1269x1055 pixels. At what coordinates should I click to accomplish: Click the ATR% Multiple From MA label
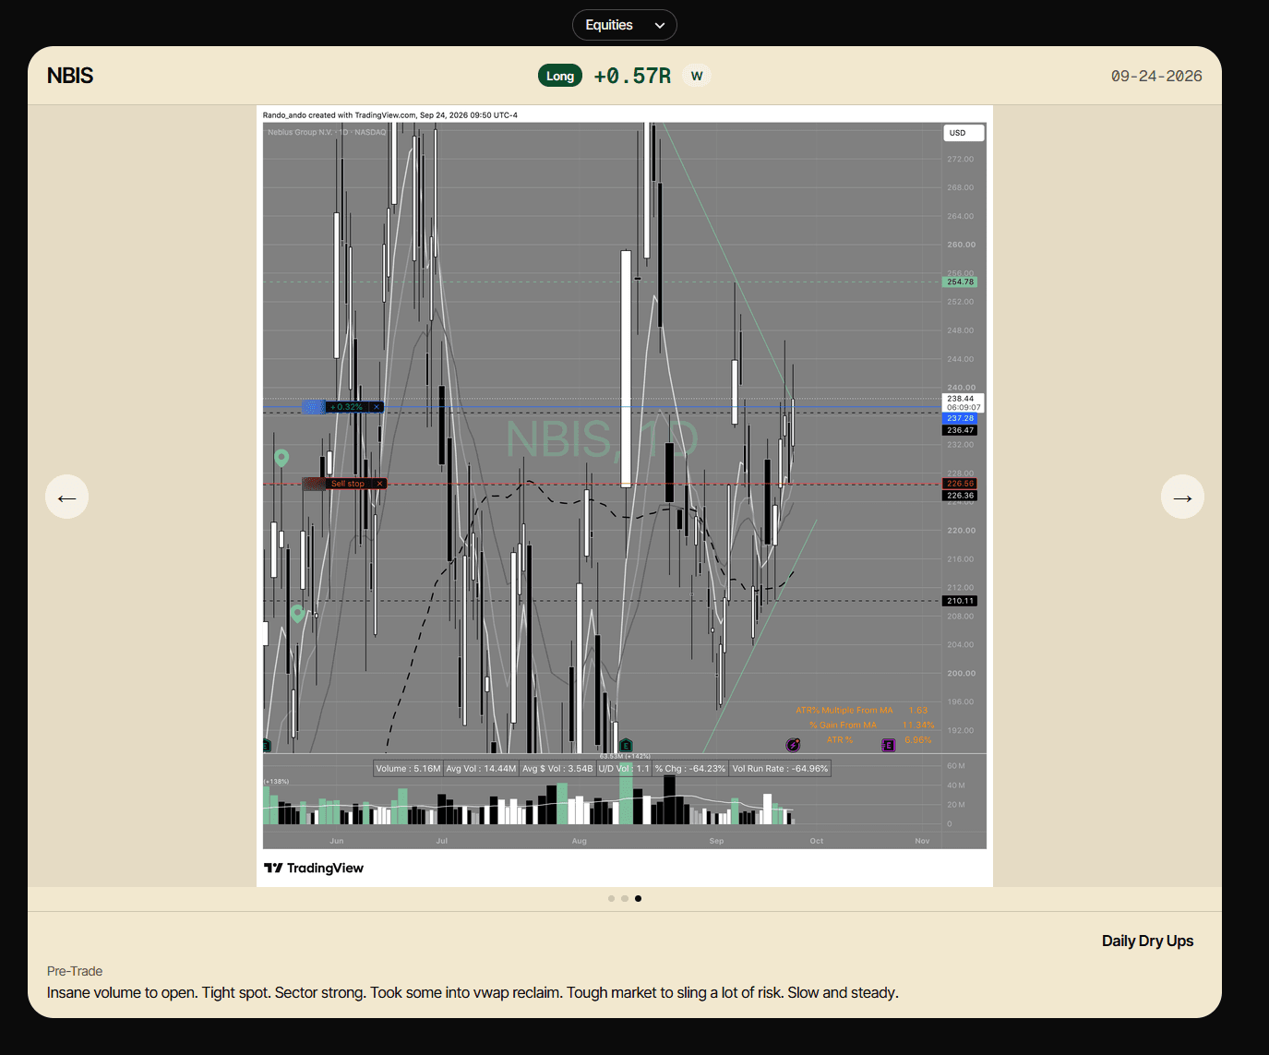[x=844, y=711]
